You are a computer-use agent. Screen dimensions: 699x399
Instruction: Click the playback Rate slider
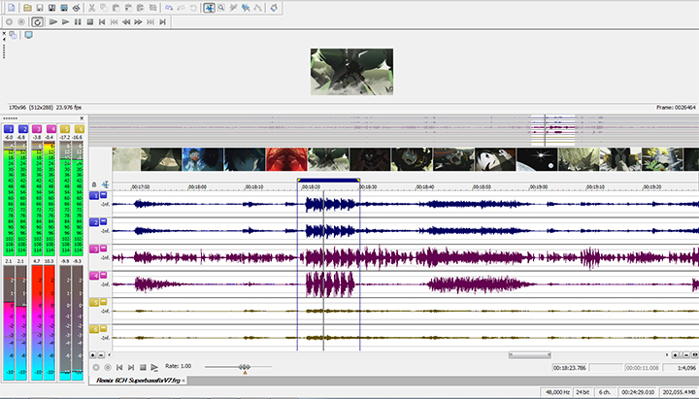pos(245,367)
